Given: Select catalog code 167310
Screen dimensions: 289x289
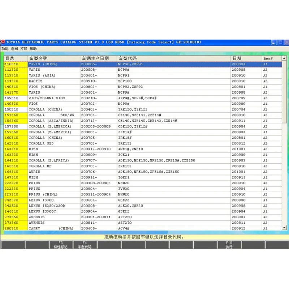Looking at the screenshot, I should coord(16,177).
